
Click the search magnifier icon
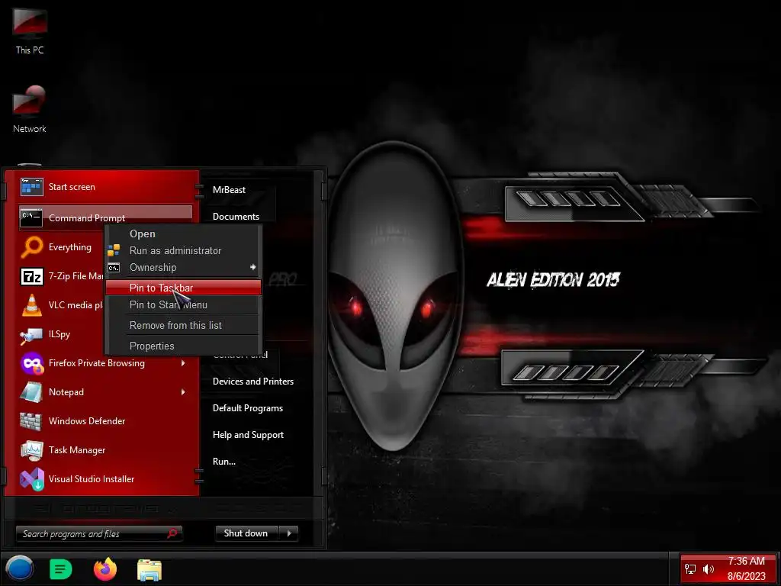(172, 533)
